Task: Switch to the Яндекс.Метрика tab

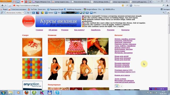Action: pos(42,2)
